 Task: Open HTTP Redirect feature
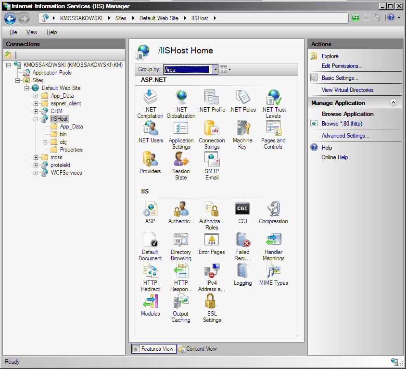(150, 277)
